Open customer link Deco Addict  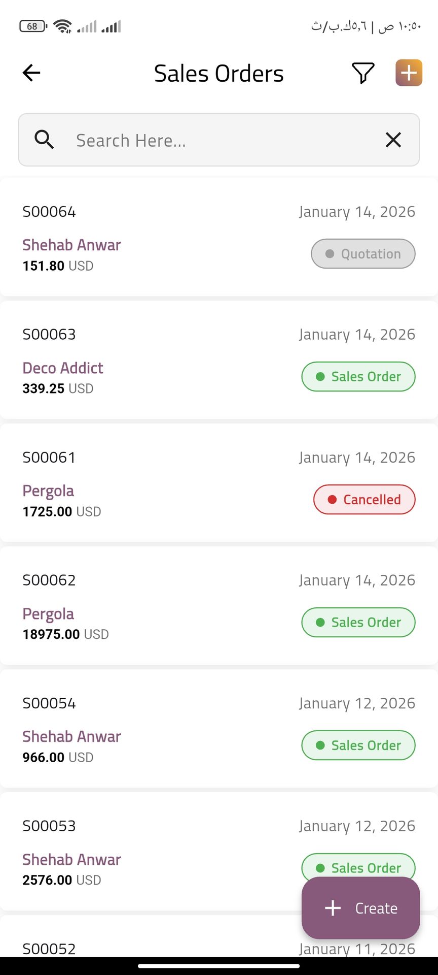(63, 368)
